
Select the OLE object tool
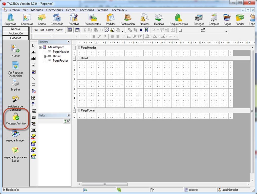point(33,117)
